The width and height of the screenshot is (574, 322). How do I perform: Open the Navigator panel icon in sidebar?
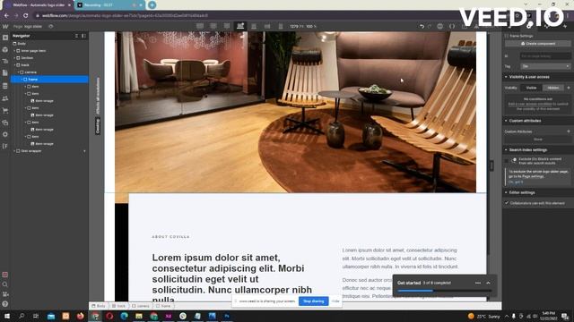point(5,62)
